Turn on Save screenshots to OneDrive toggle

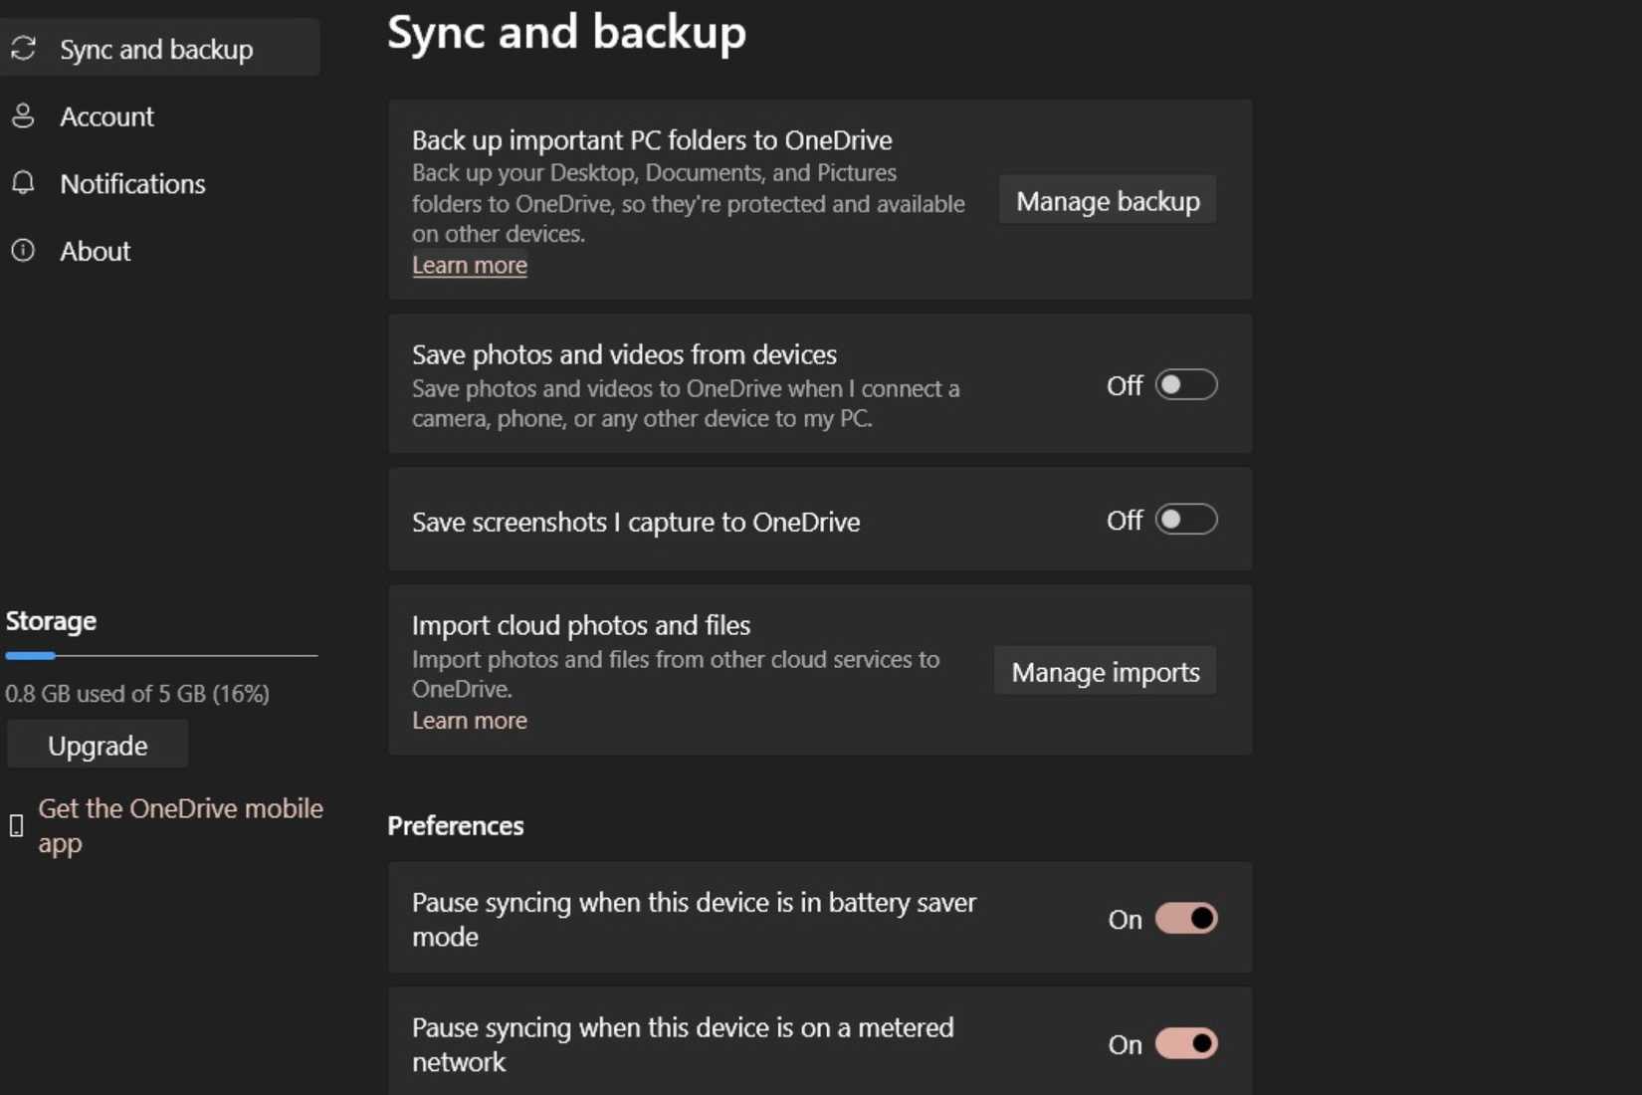point(1186,520)
